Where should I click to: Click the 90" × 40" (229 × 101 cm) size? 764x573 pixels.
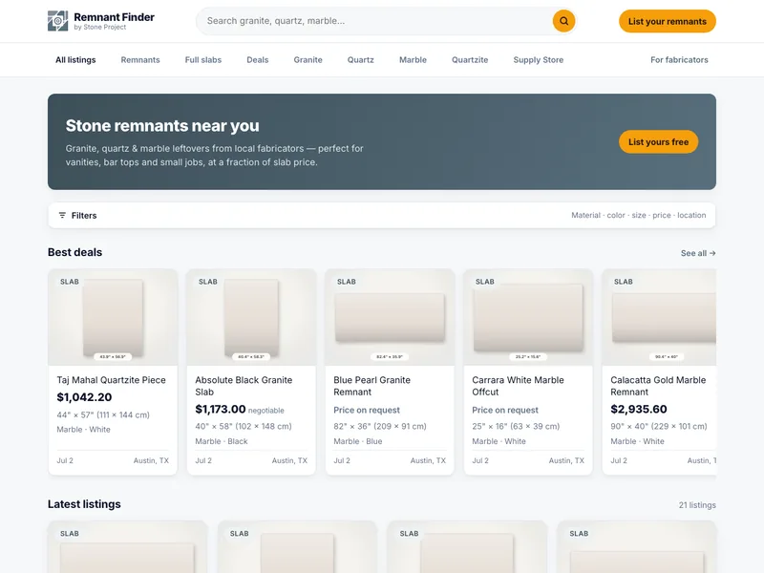658,426
